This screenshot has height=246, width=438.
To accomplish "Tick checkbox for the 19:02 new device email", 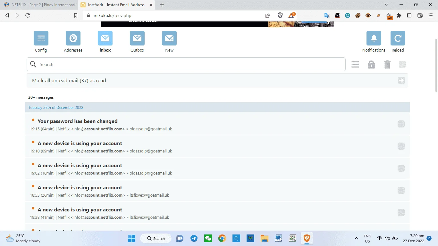I will (401, 168).
